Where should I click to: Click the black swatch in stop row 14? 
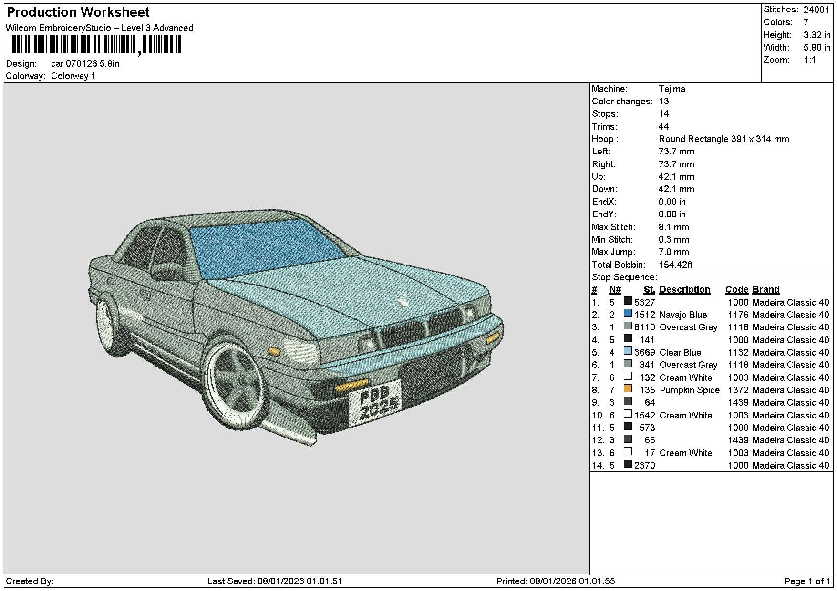628,464
